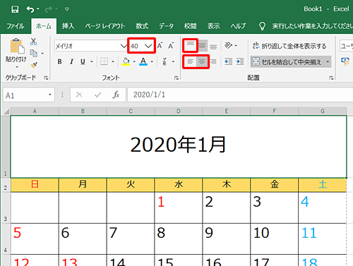Open the ページ レイアウト tab
Image resolution: width=353 pixels, height=266 pixels.
click(x=105, y=26)
